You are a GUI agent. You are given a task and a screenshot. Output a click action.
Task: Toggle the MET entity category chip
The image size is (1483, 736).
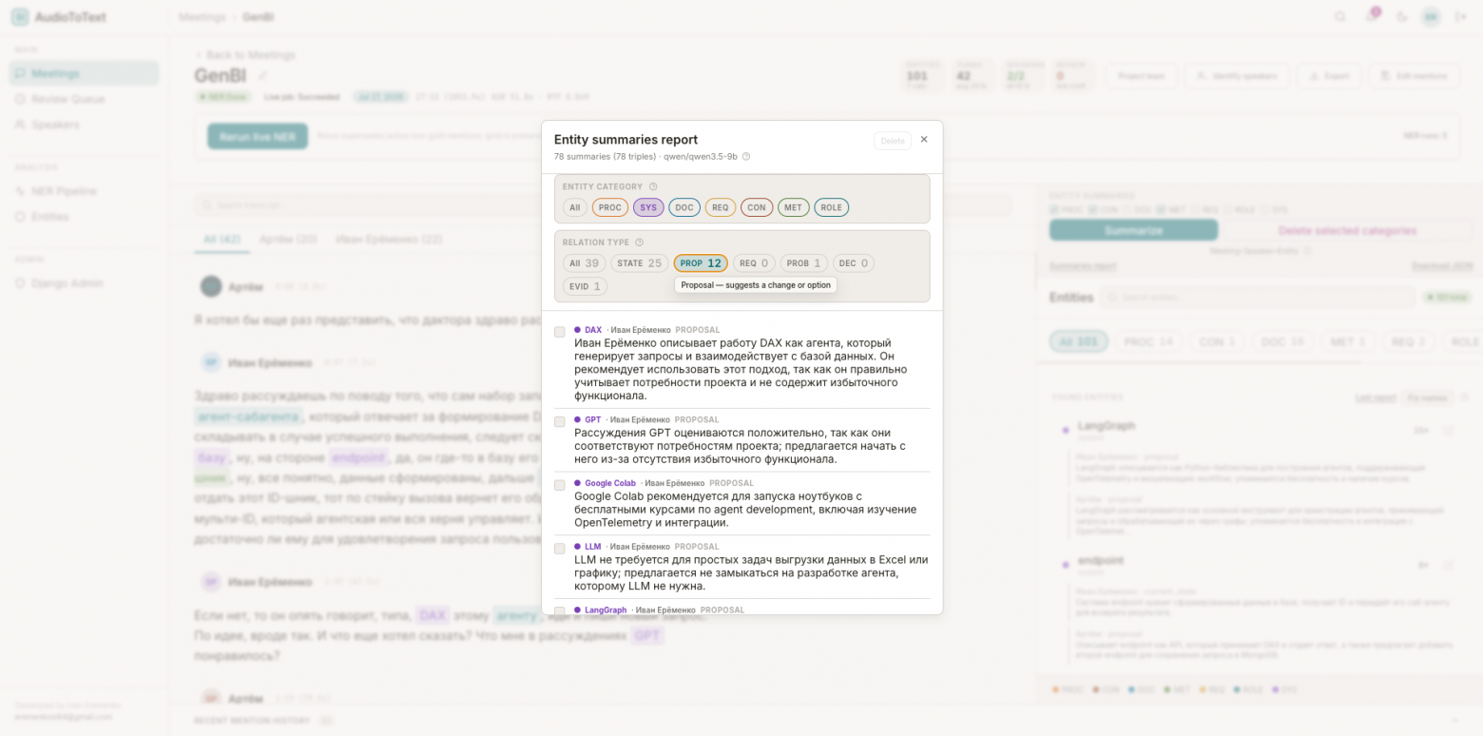click(794, 207)
